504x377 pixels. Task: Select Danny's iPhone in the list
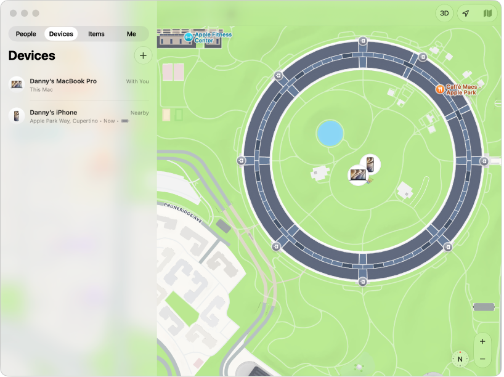tap(79, 116)
